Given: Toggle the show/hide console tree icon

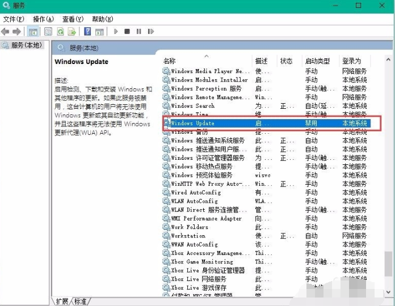Looking at the screenshot, I should tap(33, 32).
